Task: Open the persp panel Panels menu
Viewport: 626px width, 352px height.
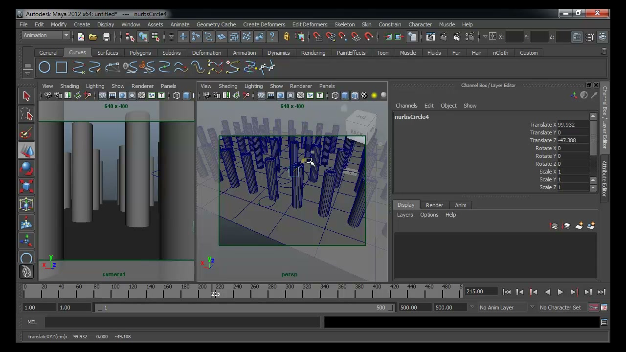Action: [x=327, y=86]
